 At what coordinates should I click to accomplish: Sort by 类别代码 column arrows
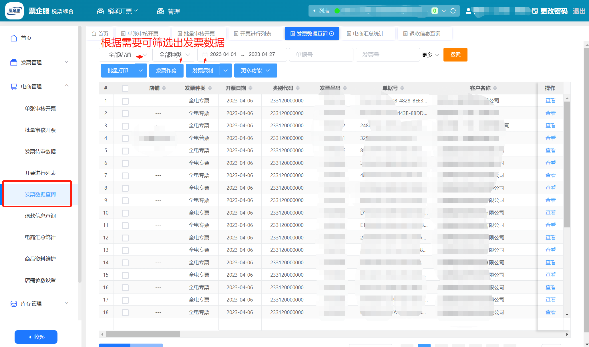coord(298,88)
